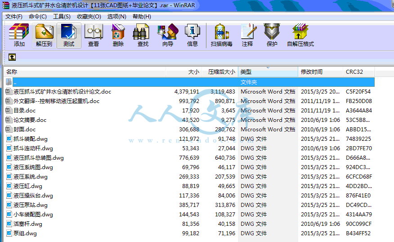Click the Word icon of 目录.doc
394x242 pixels.
pyautogui.click(x=9, y=110)
